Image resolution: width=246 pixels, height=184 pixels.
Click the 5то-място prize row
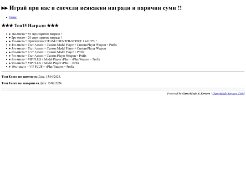click(x=57, y=49)
